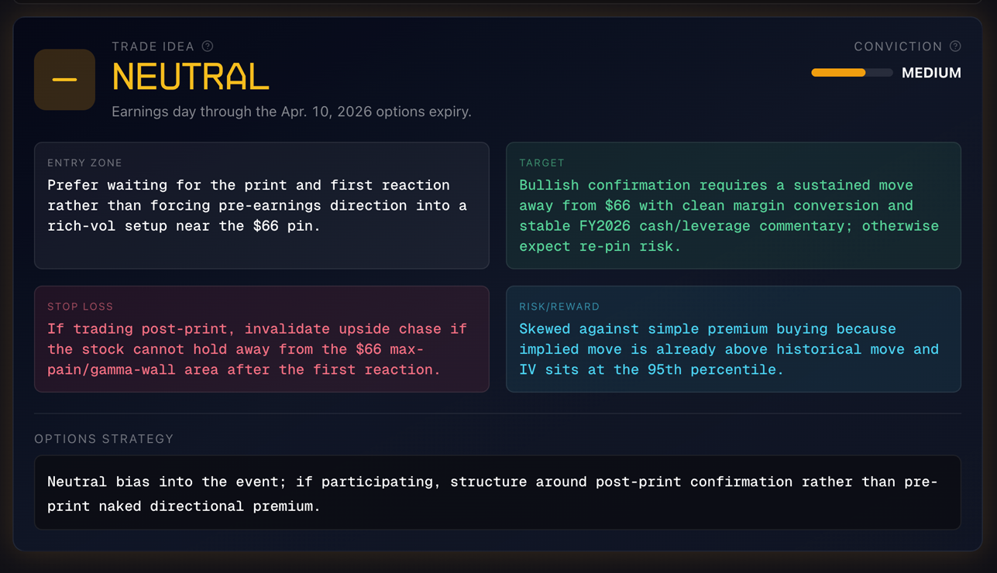
Task: Click the TARGET card label
Action: [x=541, y=163]
